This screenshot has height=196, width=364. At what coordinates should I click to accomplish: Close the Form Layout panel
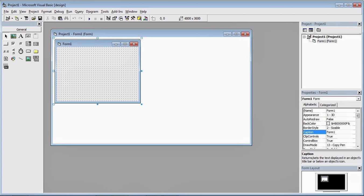click(x=359, y=168)
